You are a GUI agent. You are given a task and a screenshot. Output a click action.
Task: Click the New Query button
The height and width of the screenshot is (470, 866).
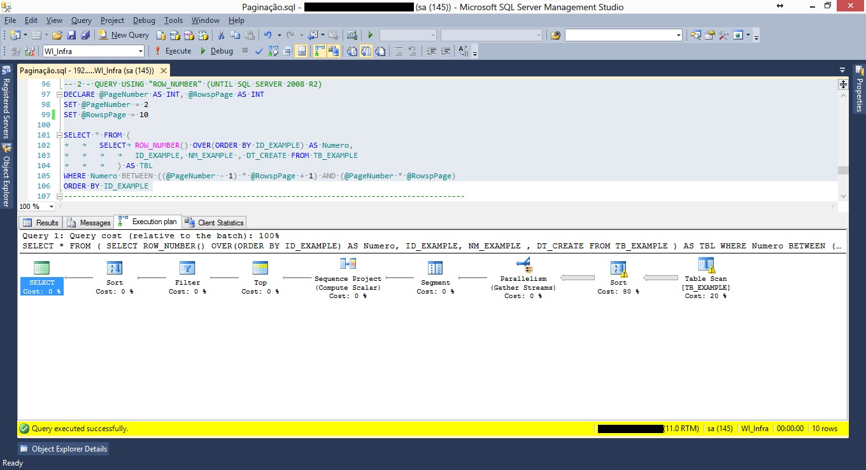click(x=124, y=35)
